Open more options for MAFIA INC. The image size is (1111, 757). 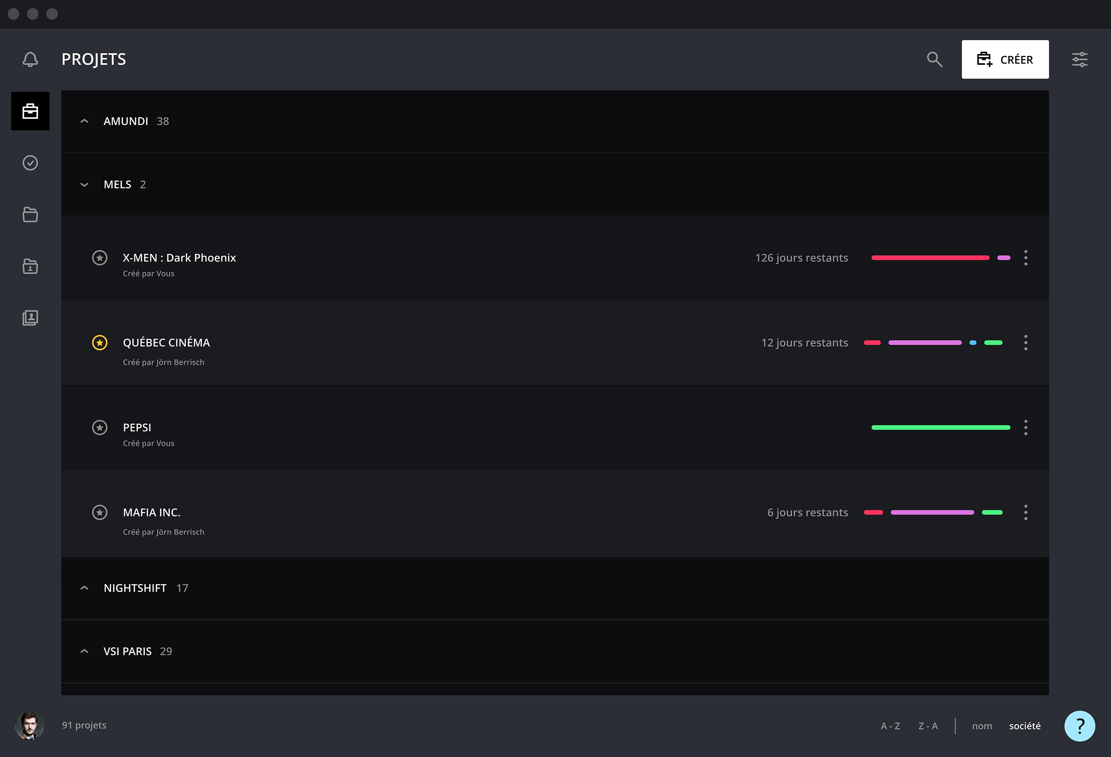coord(1025,512)
